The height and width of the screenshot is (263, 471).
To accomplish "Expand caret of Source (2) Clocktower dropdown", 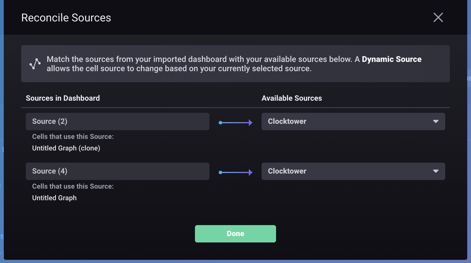I will click(x=436, y=122).
